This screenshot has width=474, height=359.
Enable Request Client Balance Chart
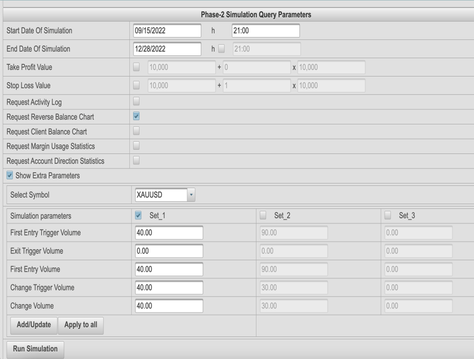coord(136,131)
